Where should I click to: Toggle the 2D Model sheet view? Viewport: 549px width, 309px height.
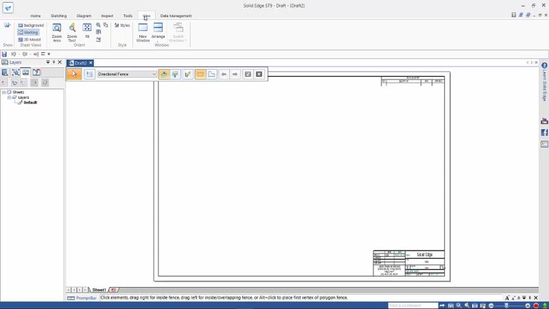[30, 40]
